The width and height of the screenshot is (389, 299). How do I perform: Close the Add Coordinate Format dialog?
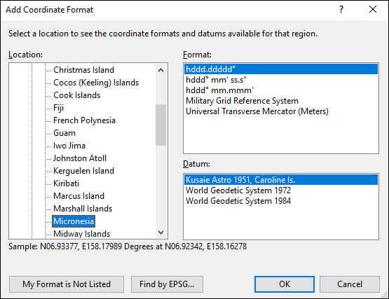373,9
